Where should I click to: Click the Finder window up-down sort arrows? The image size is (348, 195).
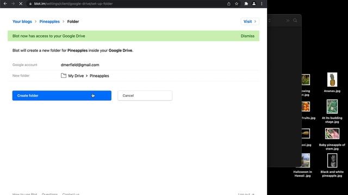[x=270, y=21]
